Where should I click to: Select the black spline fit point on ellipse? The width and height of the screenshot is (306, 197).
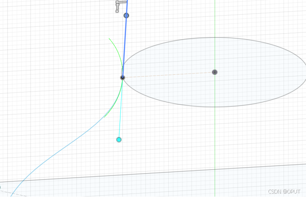pos(123,78)
